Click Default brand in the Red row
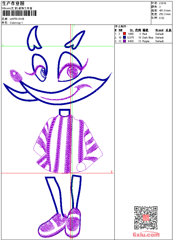This screenshot has height=240, width=173. coord(160,34)
